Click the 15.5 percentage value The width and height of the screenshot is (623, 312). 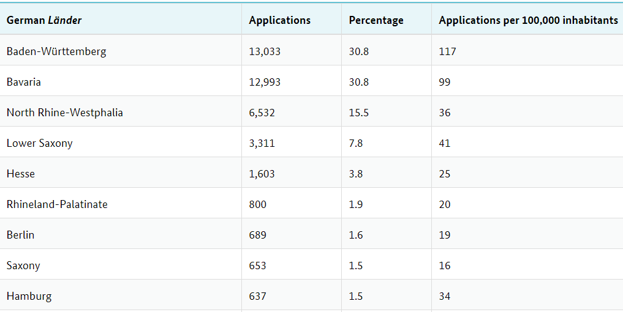[359, 113]
